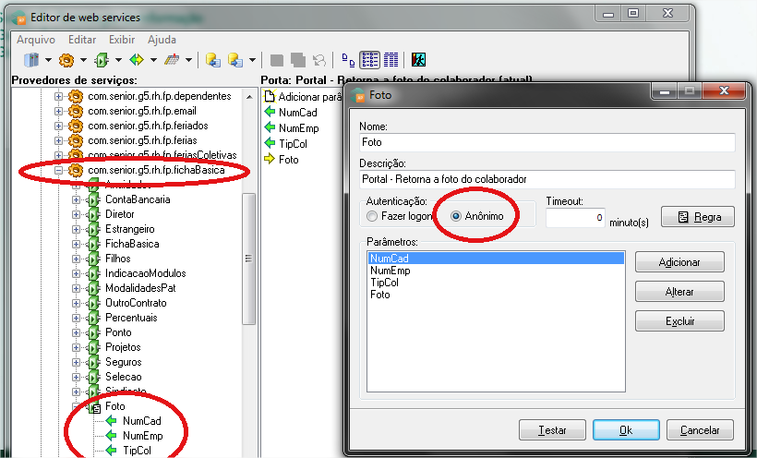Open the Arquivo menu
Viewport: 757px width, 458px height.
[x=36, y=40]
